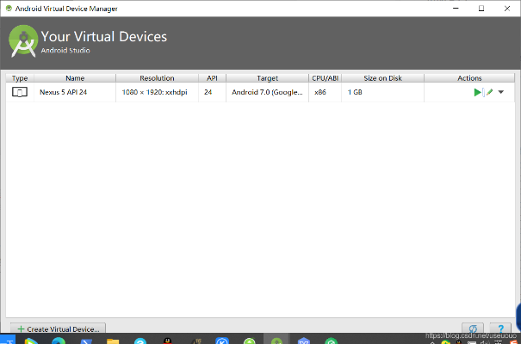Click Create Virtual Device button
Image resolution: width=521 pixels, height=344 pixels.
click(x=59, y=329)
